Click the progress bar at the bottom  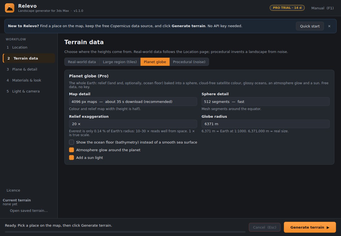pyautogui.click(x=125, y=232)
